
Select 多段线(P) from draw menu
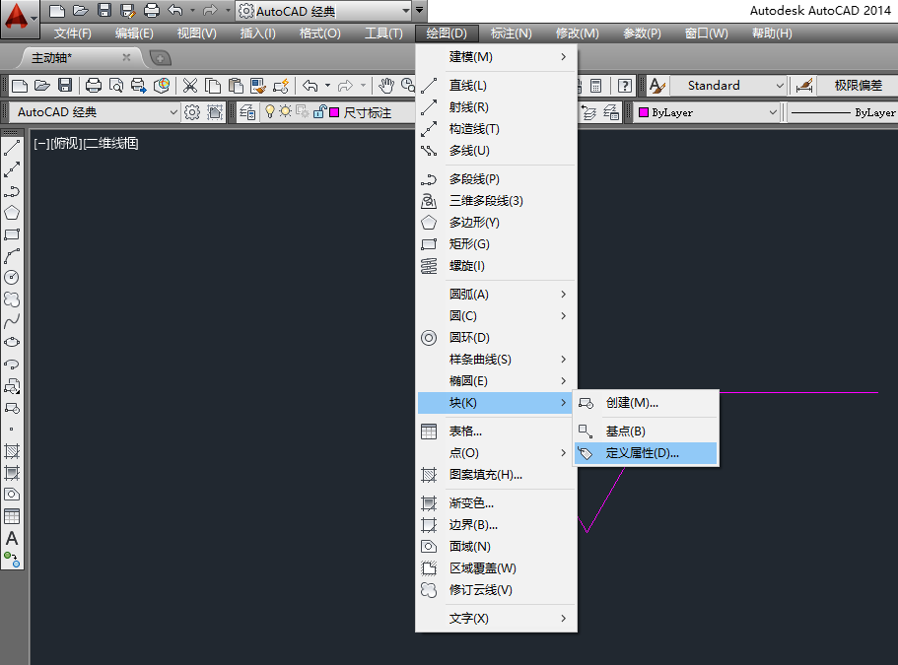(x=496, y=179)
